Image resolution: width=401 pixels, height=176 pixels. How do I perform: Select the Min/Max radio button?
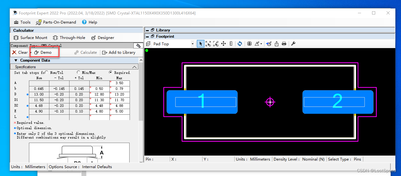(x=78, y=72)
